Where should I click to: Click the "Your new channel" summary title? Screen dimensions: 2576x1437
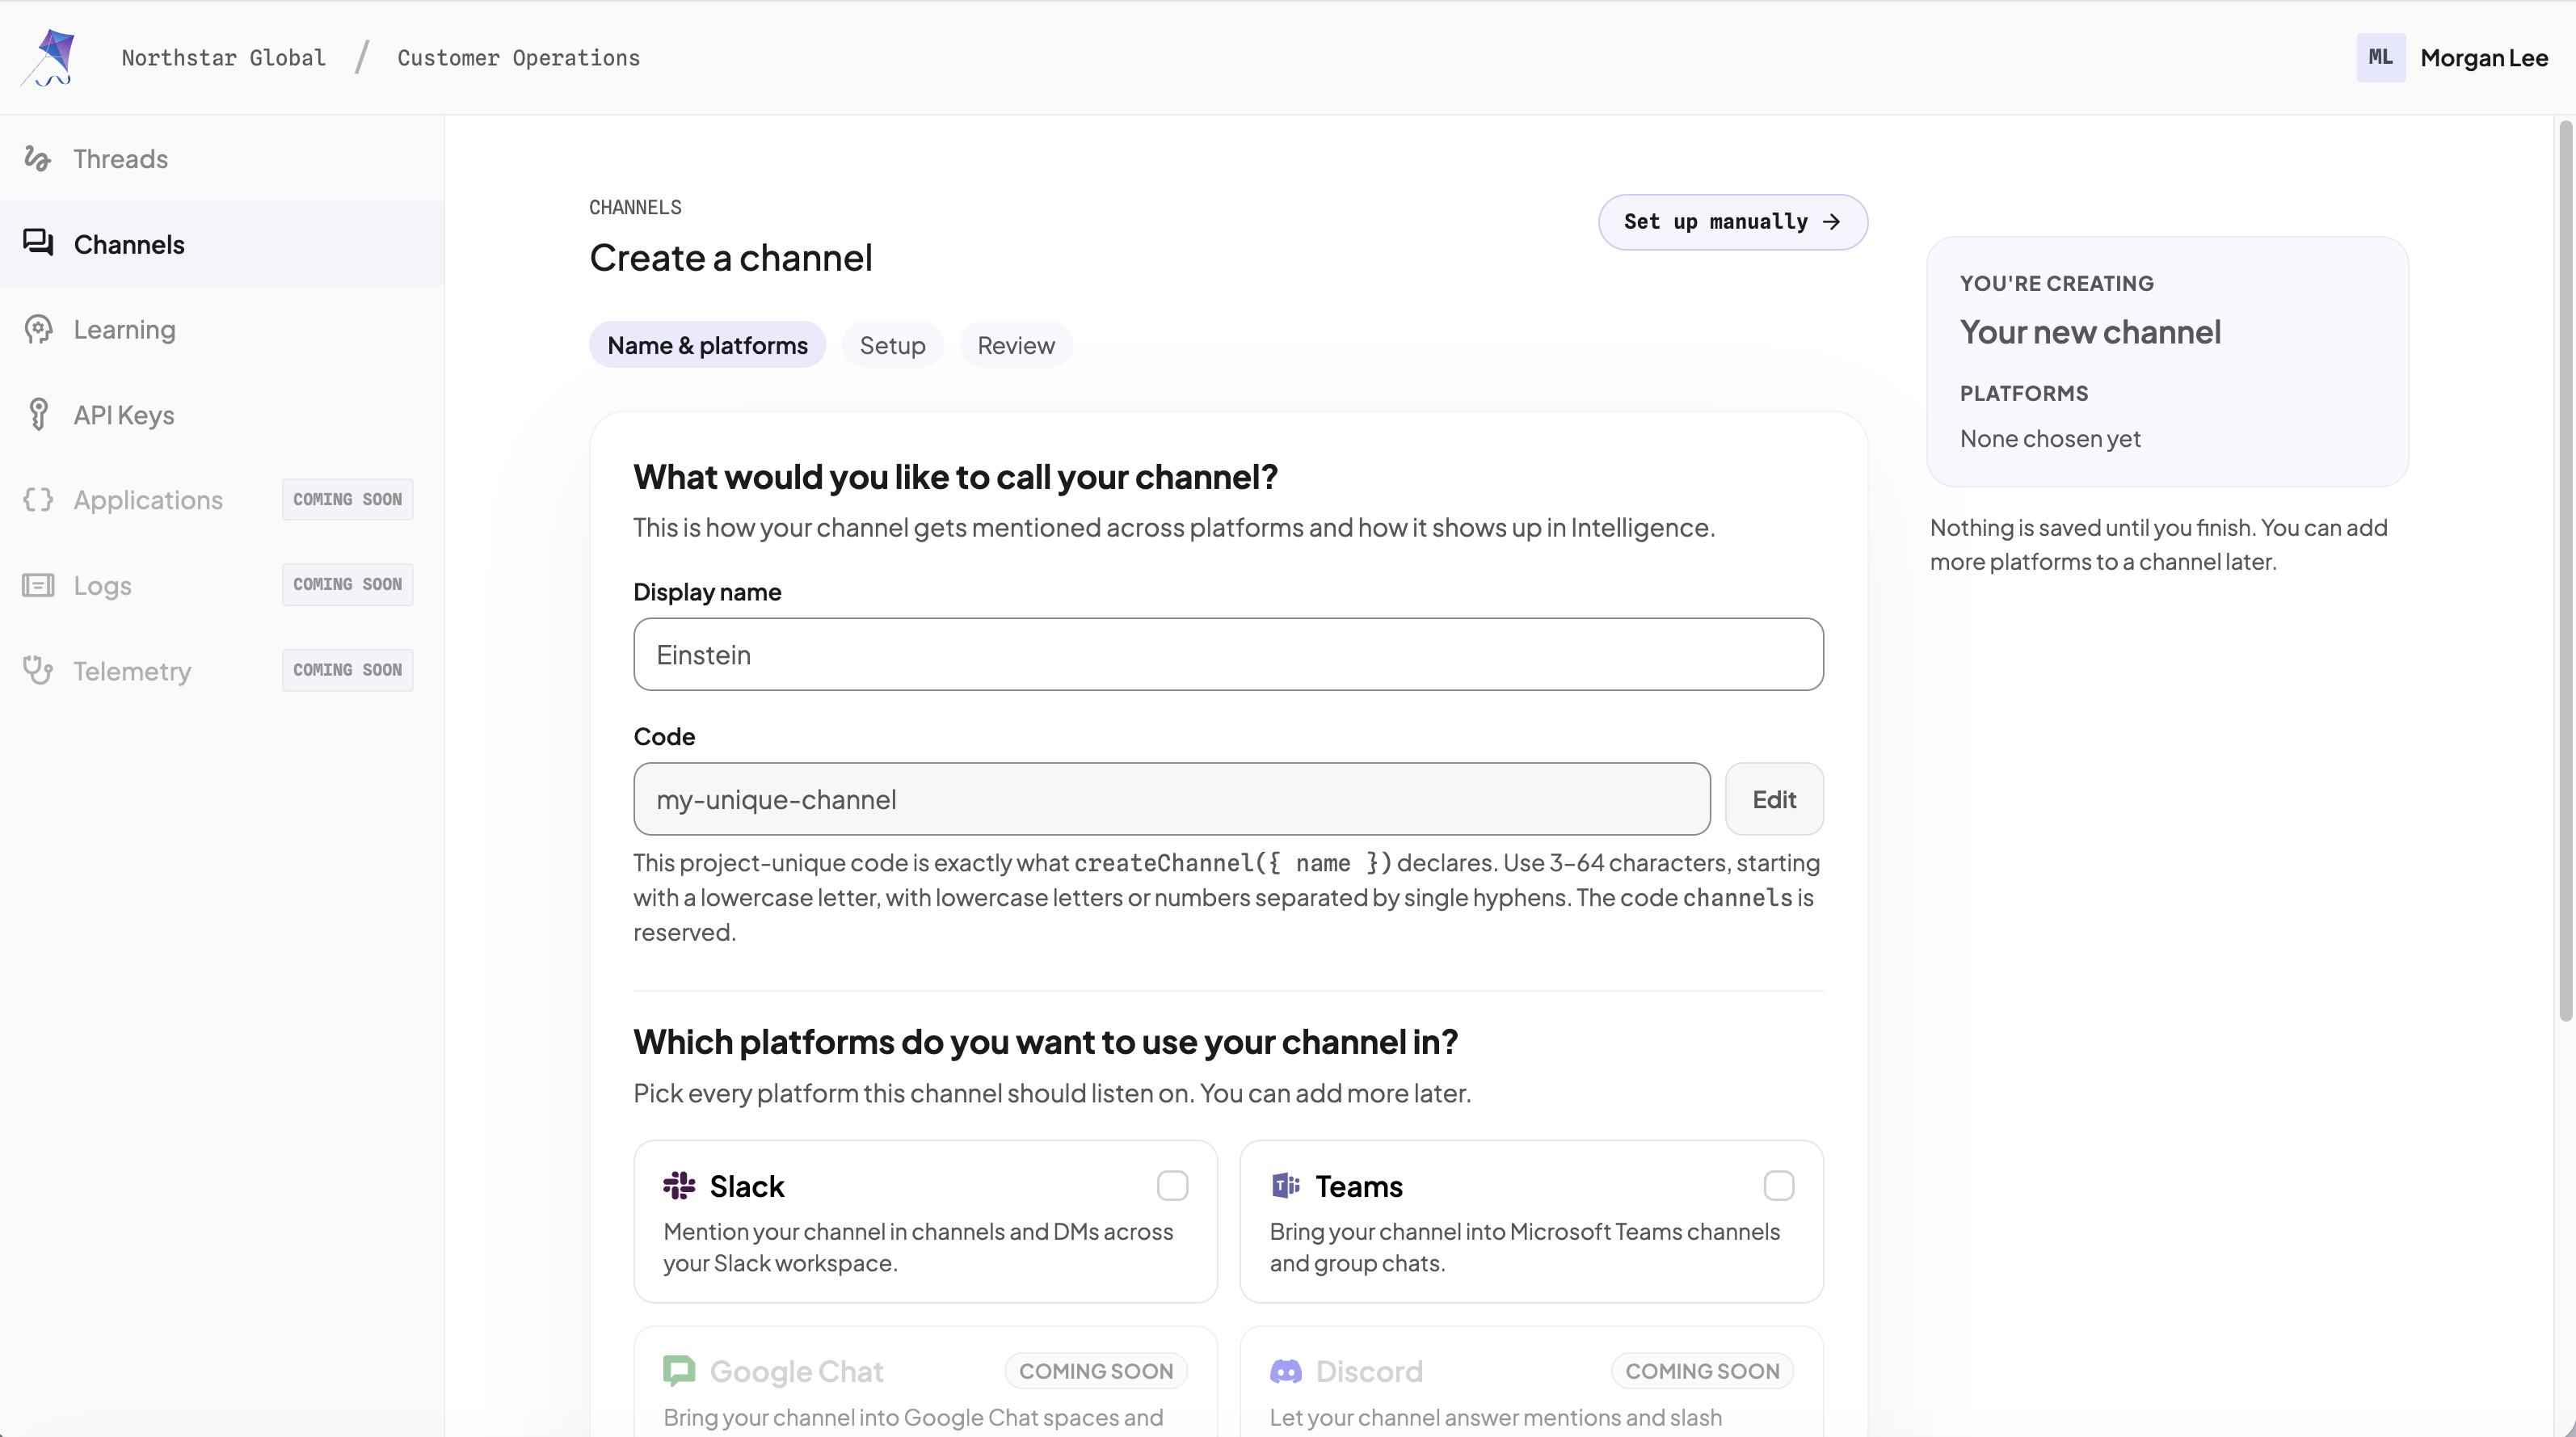2090,332
